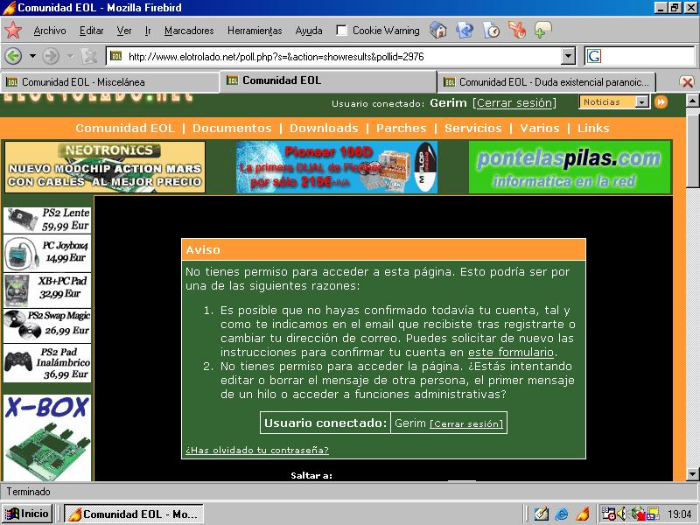This screenshot has height=525, width=700.
Task: Open Varios navigation link
Action: tap(539, 128)
